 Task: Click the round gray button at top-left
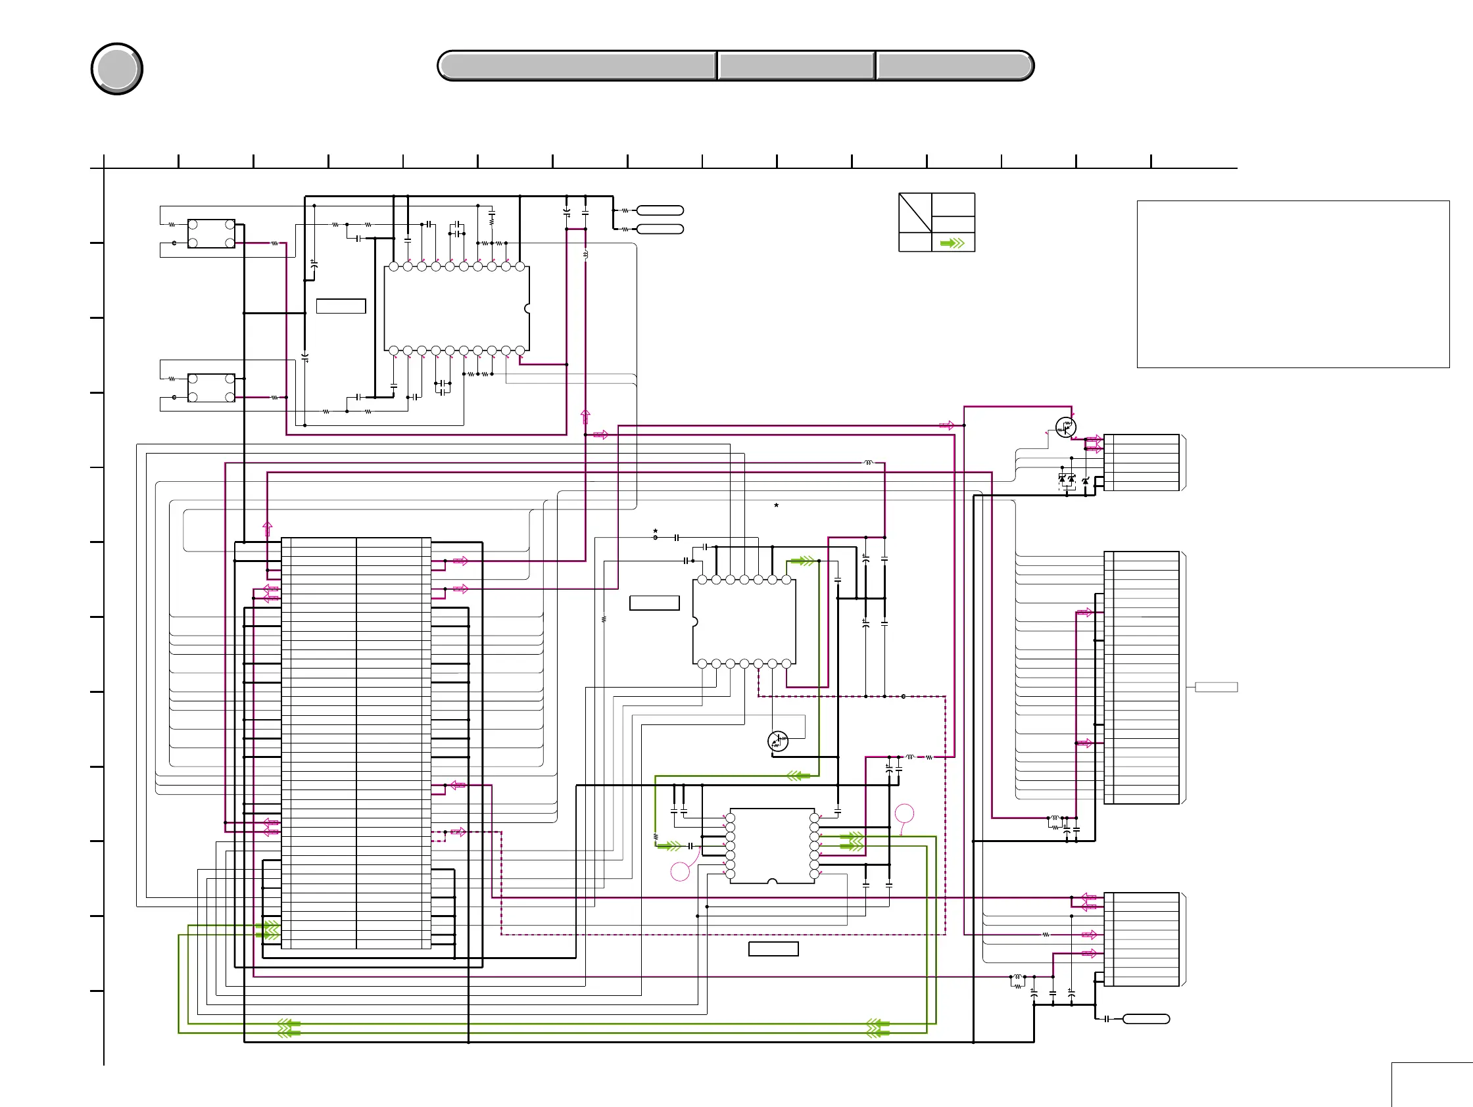[116, 68]
